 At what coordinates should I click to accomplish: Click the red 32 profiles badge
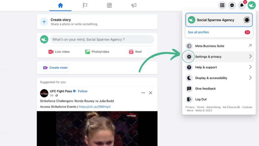pyautogui.click(x=247, y=32)
